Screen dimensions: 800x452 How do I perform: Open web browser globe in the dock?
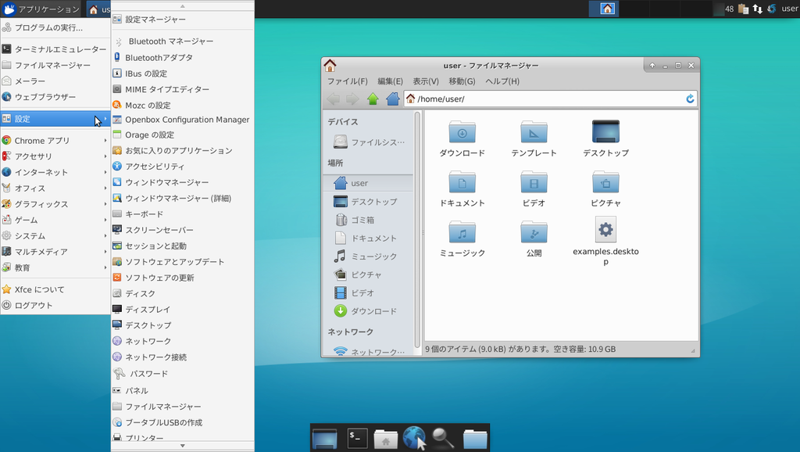(x=414, y=438)
